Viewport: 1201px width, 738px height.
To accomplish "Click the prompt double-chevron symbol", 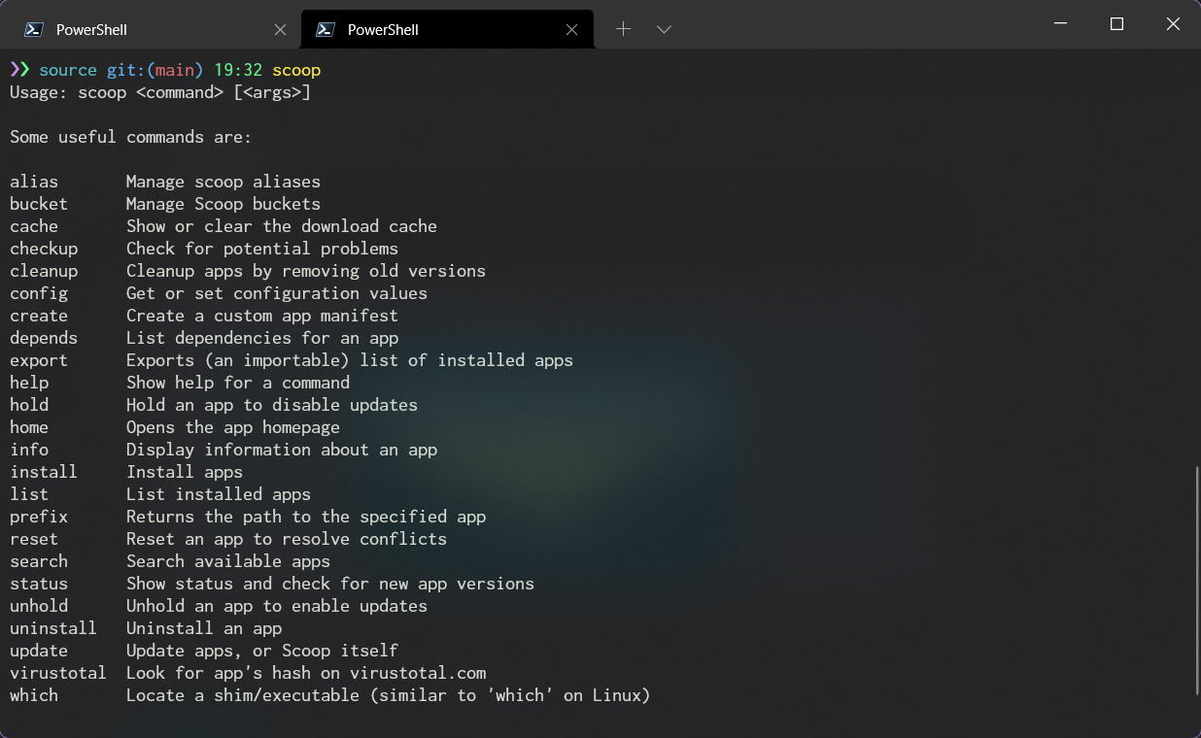I will click(20, 70).
